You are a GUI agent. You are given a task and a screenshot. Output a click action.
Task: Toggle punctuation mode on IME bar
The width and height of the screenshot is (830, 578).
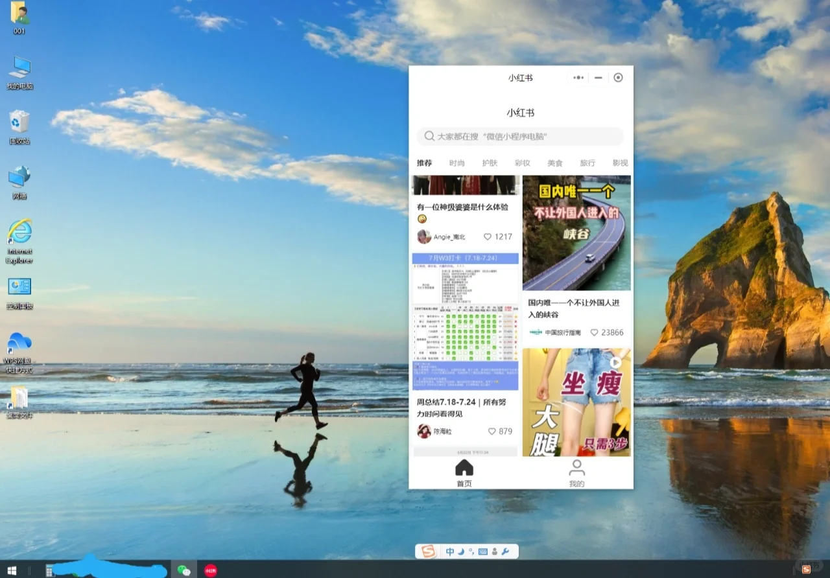[471, 551]
